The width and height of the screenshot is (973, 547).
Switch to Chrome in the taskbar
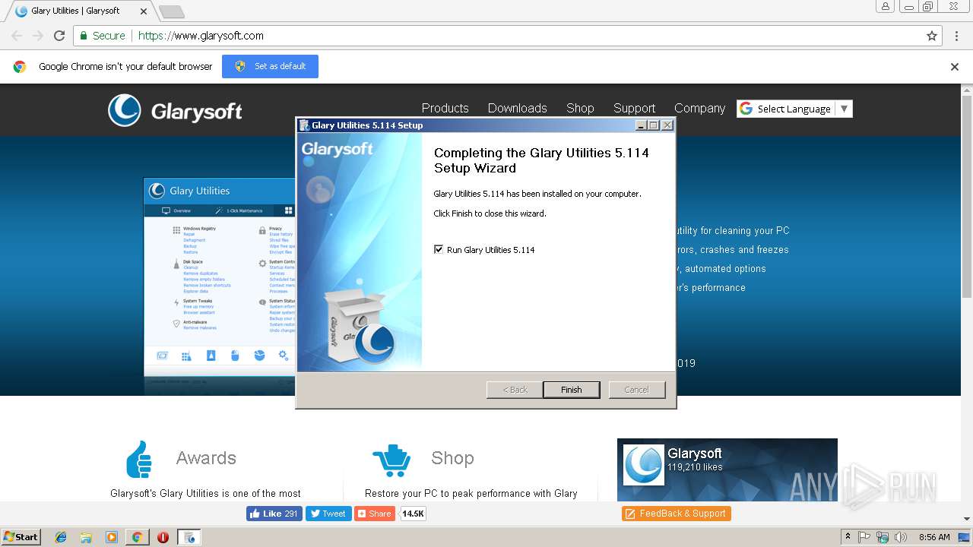click(x=137, y=537)
